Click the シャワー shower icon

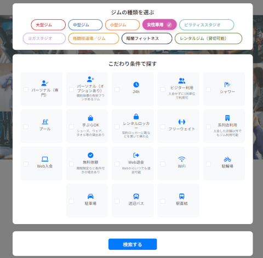[227, 84]
